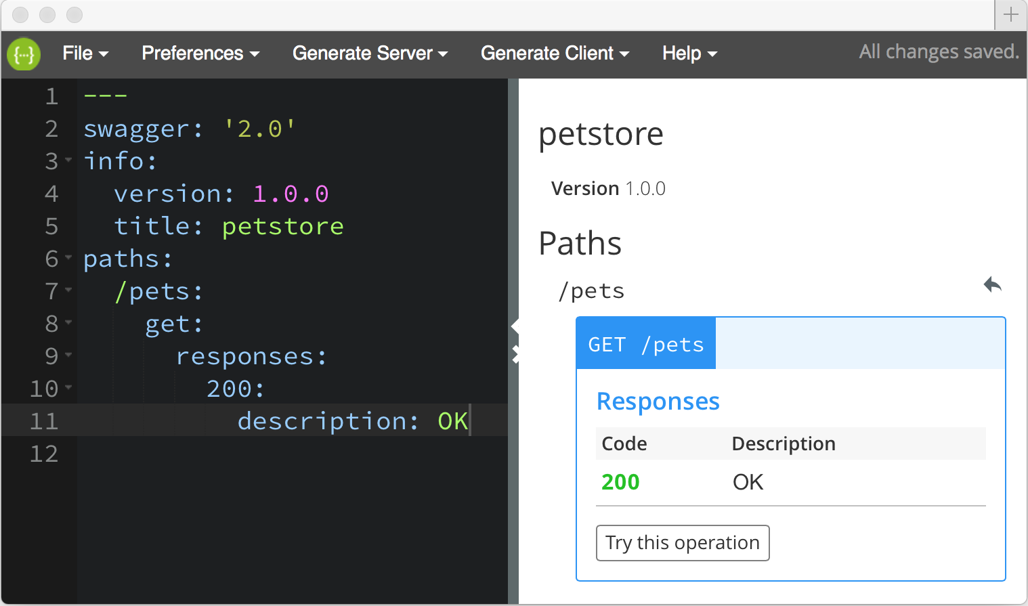
Task: Click the new tab plus icon
Action: pyautogui.click(x=1011, y=14)
